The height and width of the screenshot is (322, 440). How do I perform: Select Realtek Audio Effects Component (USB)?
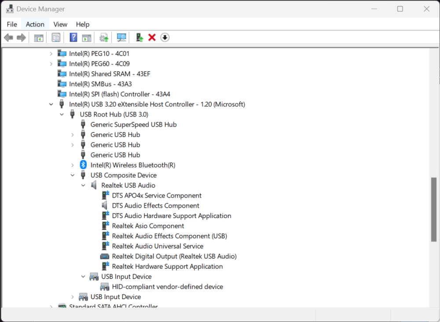169,236
